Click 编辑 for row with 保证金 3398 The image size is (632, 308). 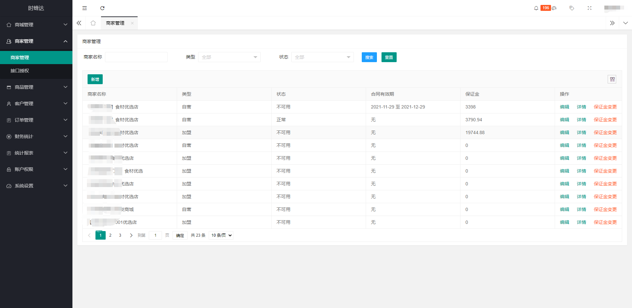(565, 107)
